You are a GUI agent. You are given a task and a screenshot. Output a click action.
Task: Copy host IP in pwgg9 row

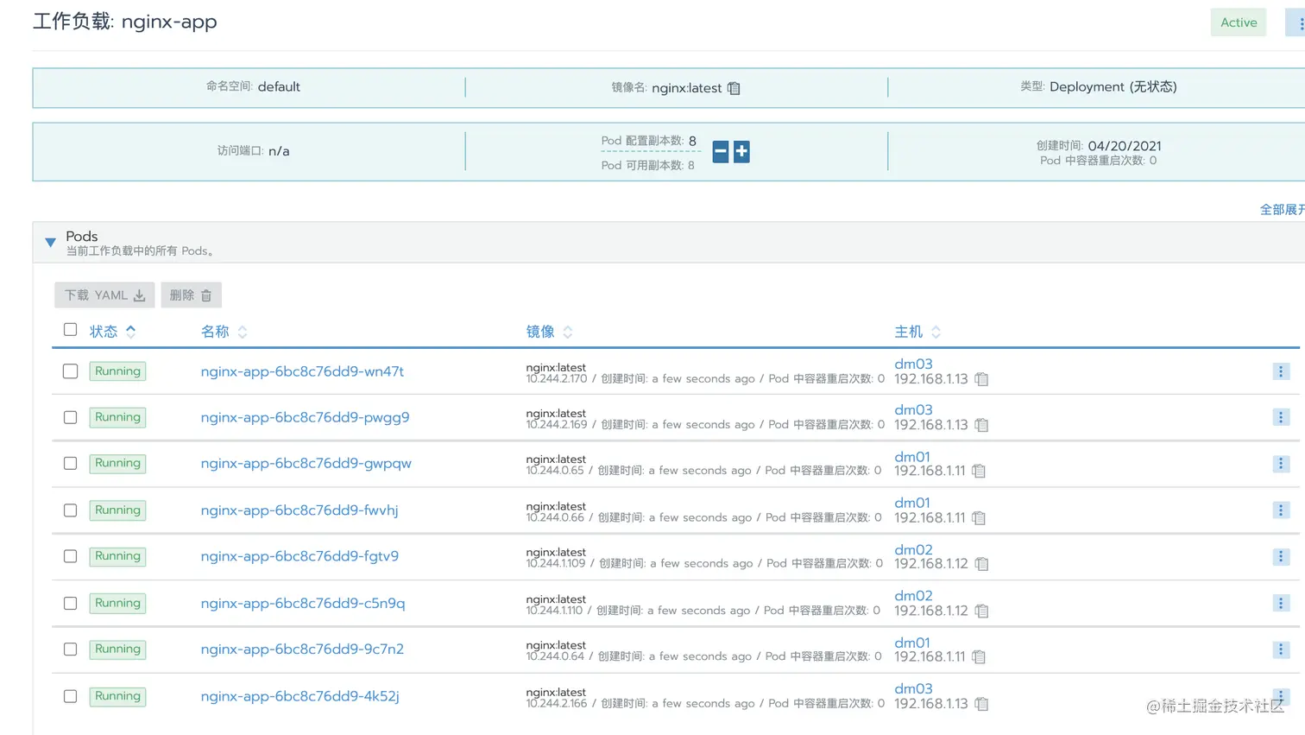click(x=981, y=425)
